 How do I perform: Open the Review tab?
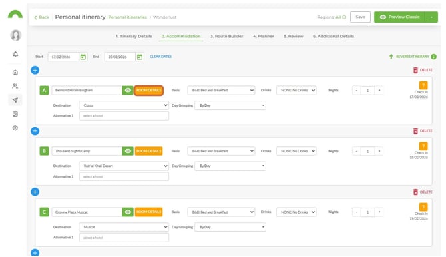(x=294, y=36)
